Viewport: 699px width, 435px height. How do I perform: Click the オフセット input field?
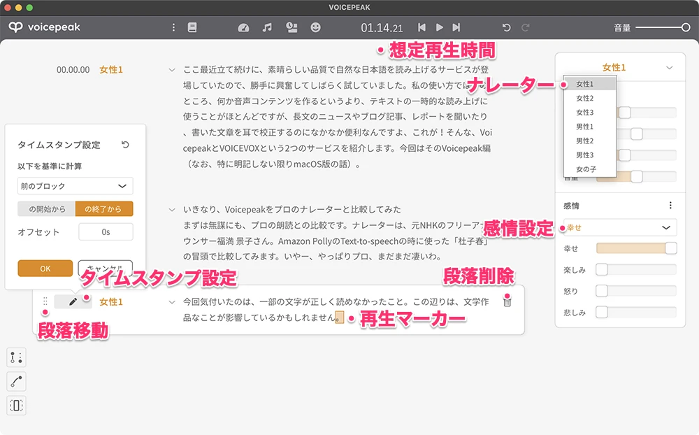106,231
